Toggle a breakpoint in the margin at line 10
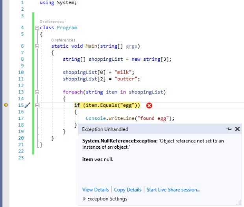This screenshot has height=207, width=244. tap(6, 73)
